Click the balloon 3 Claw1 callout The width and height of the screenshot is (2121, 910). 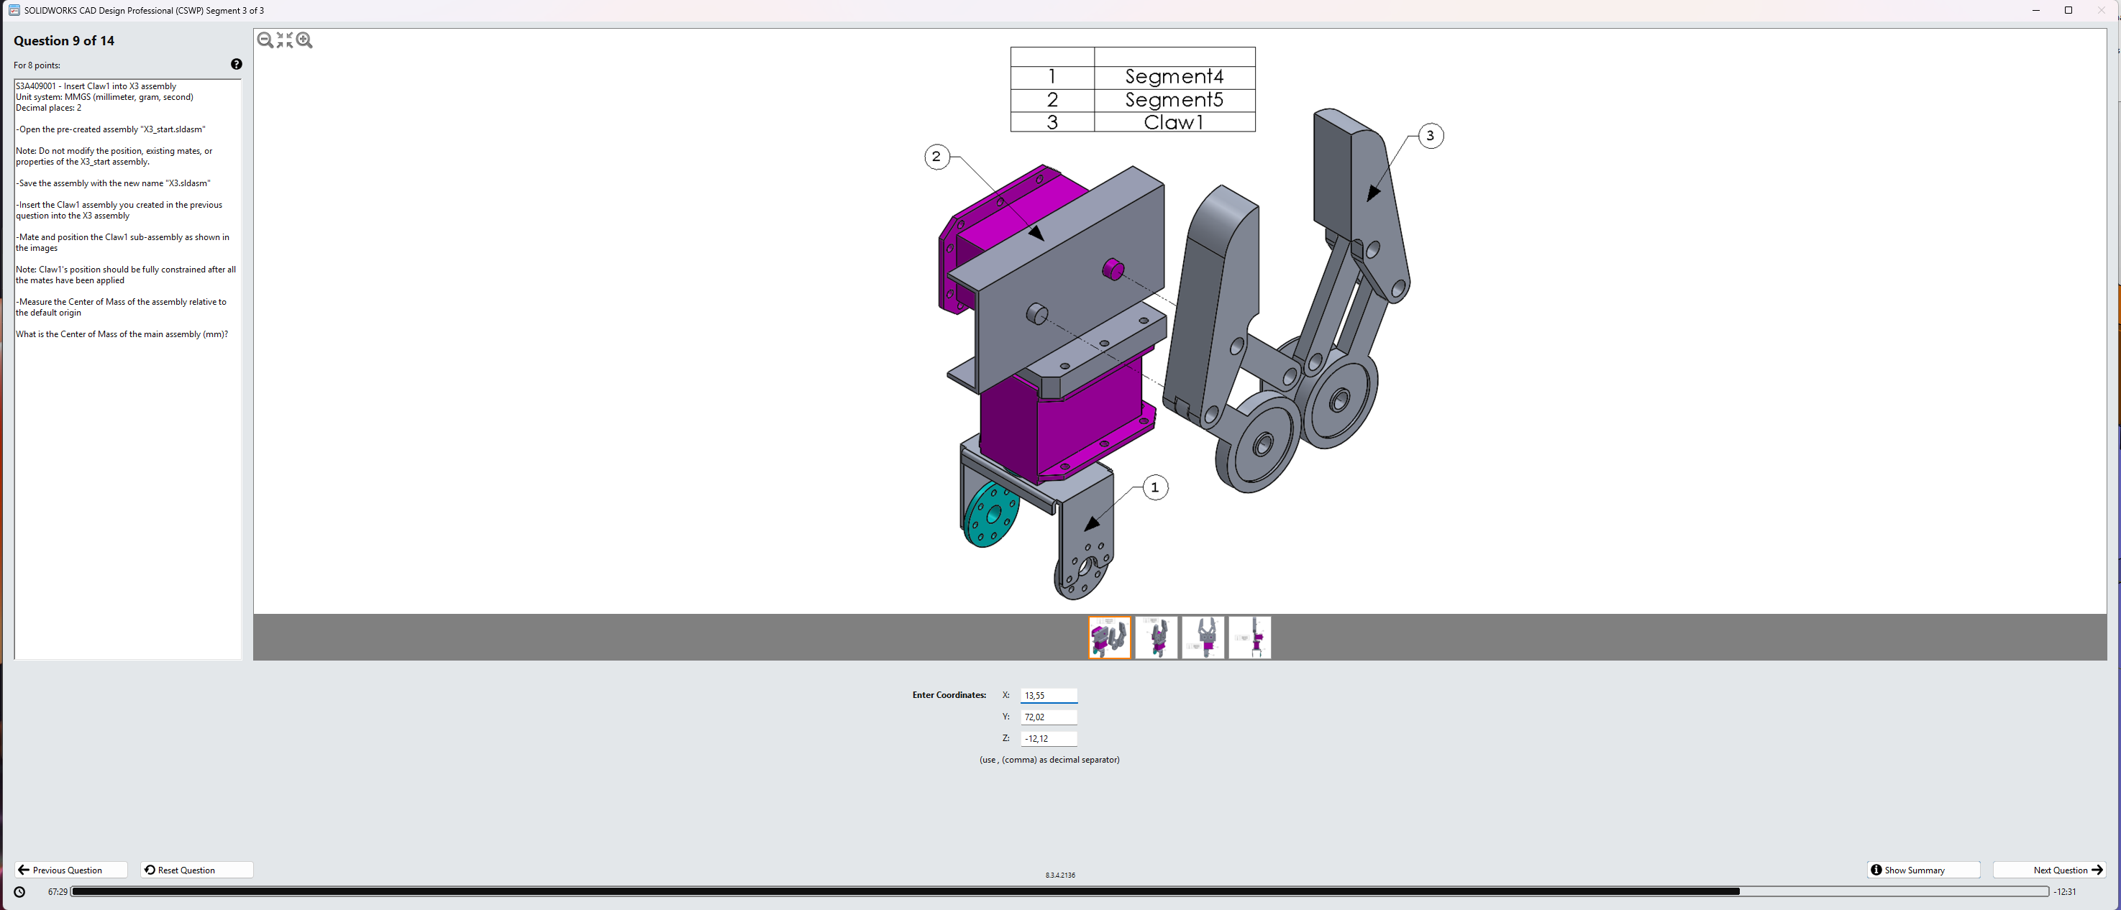click(x=1431, y=136)
